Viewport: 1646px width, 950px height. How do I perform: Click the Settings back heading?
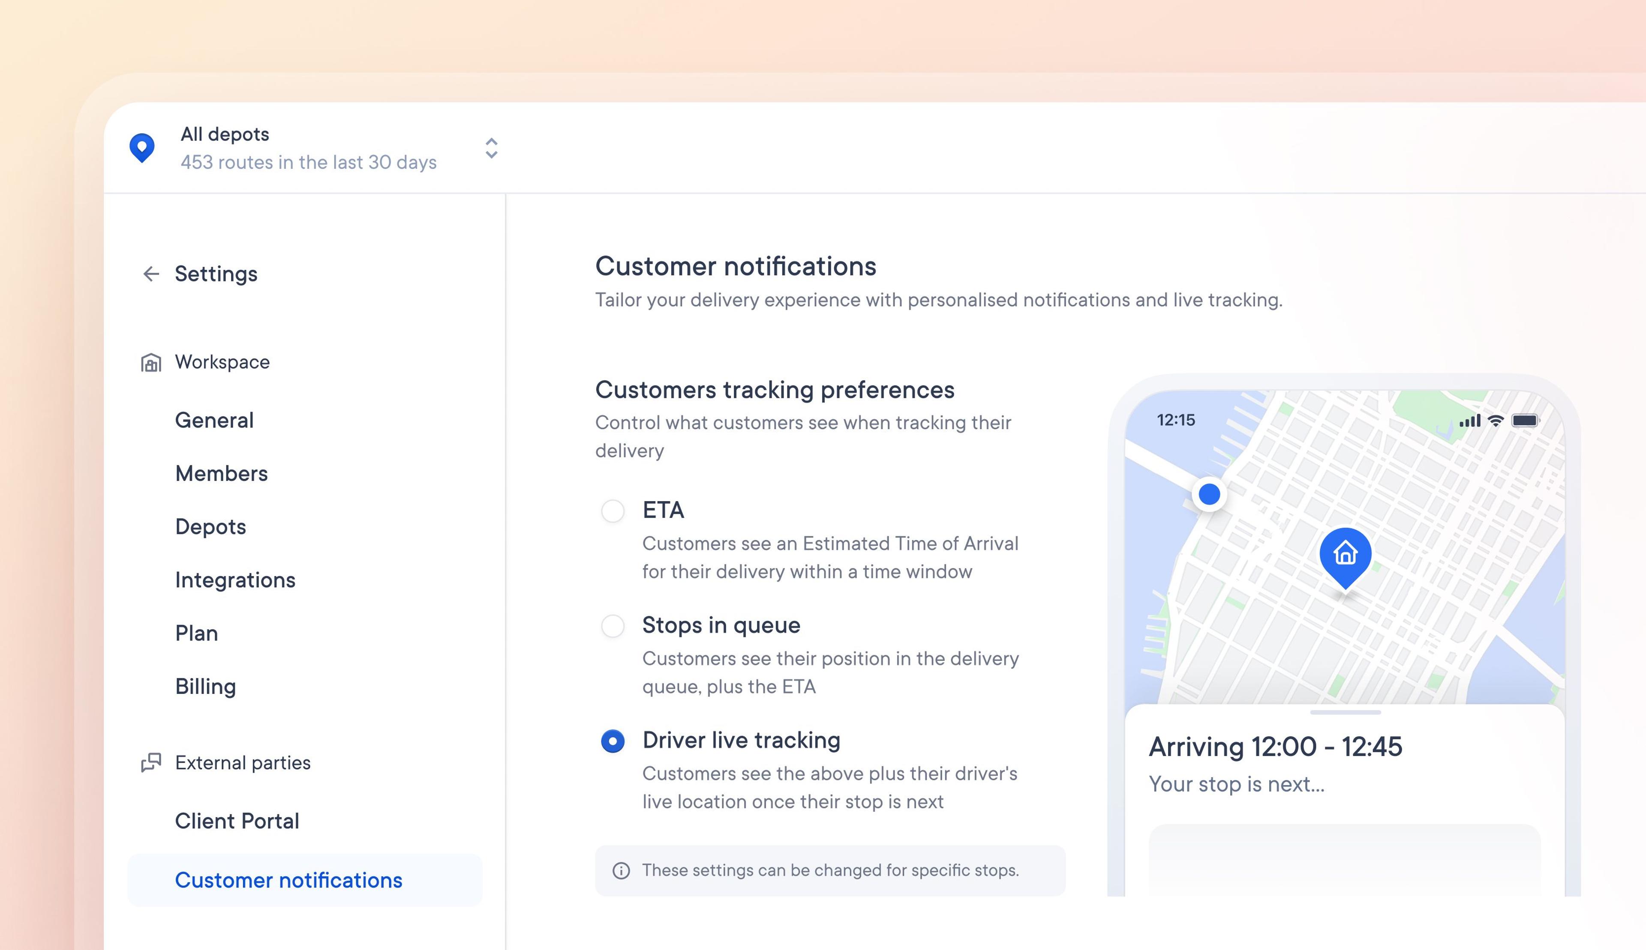[216, 274]
